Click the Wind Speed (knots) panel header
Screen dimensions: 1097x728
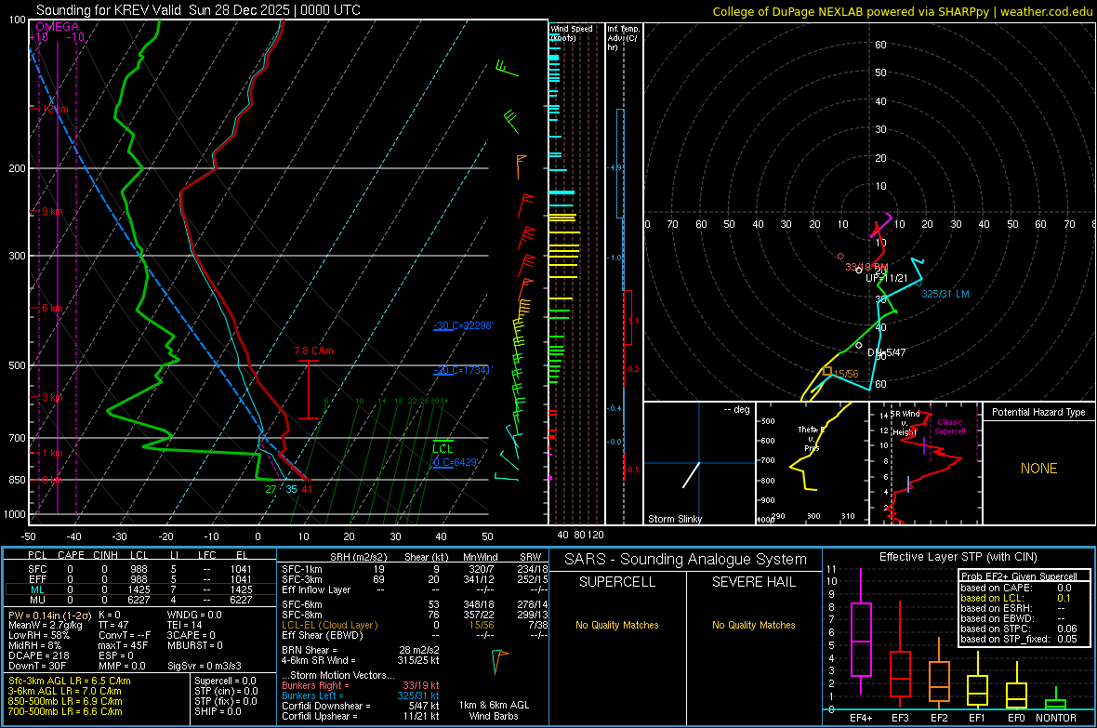click(x=571, y=33)
